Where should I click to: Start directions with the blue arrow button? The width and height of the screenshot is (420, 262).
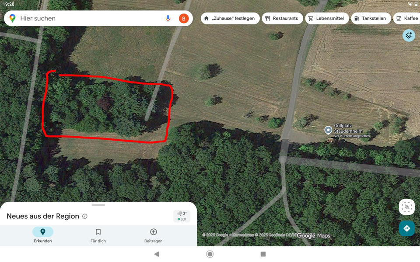pyautogui.click(x=407, y=228)
